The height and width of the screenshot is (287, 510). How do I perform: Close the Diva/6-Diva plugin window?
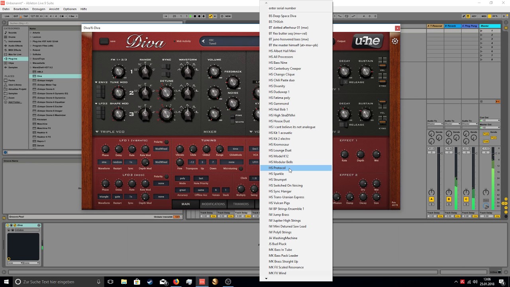pyautogui.click(x=397, y=28)
